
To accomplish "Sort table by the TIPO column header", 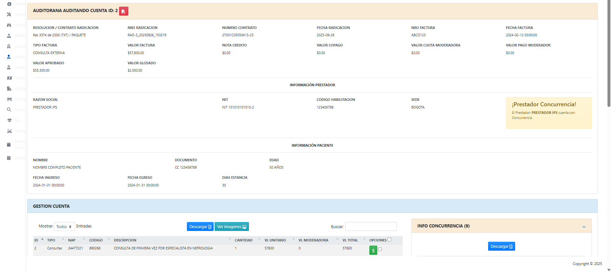I will coord(51,240).
